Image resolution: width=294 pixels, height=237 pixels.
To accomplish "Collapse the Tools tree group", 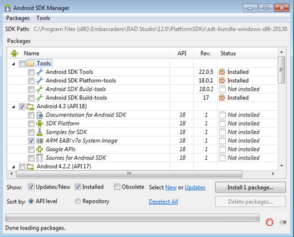I will [13, 64].
